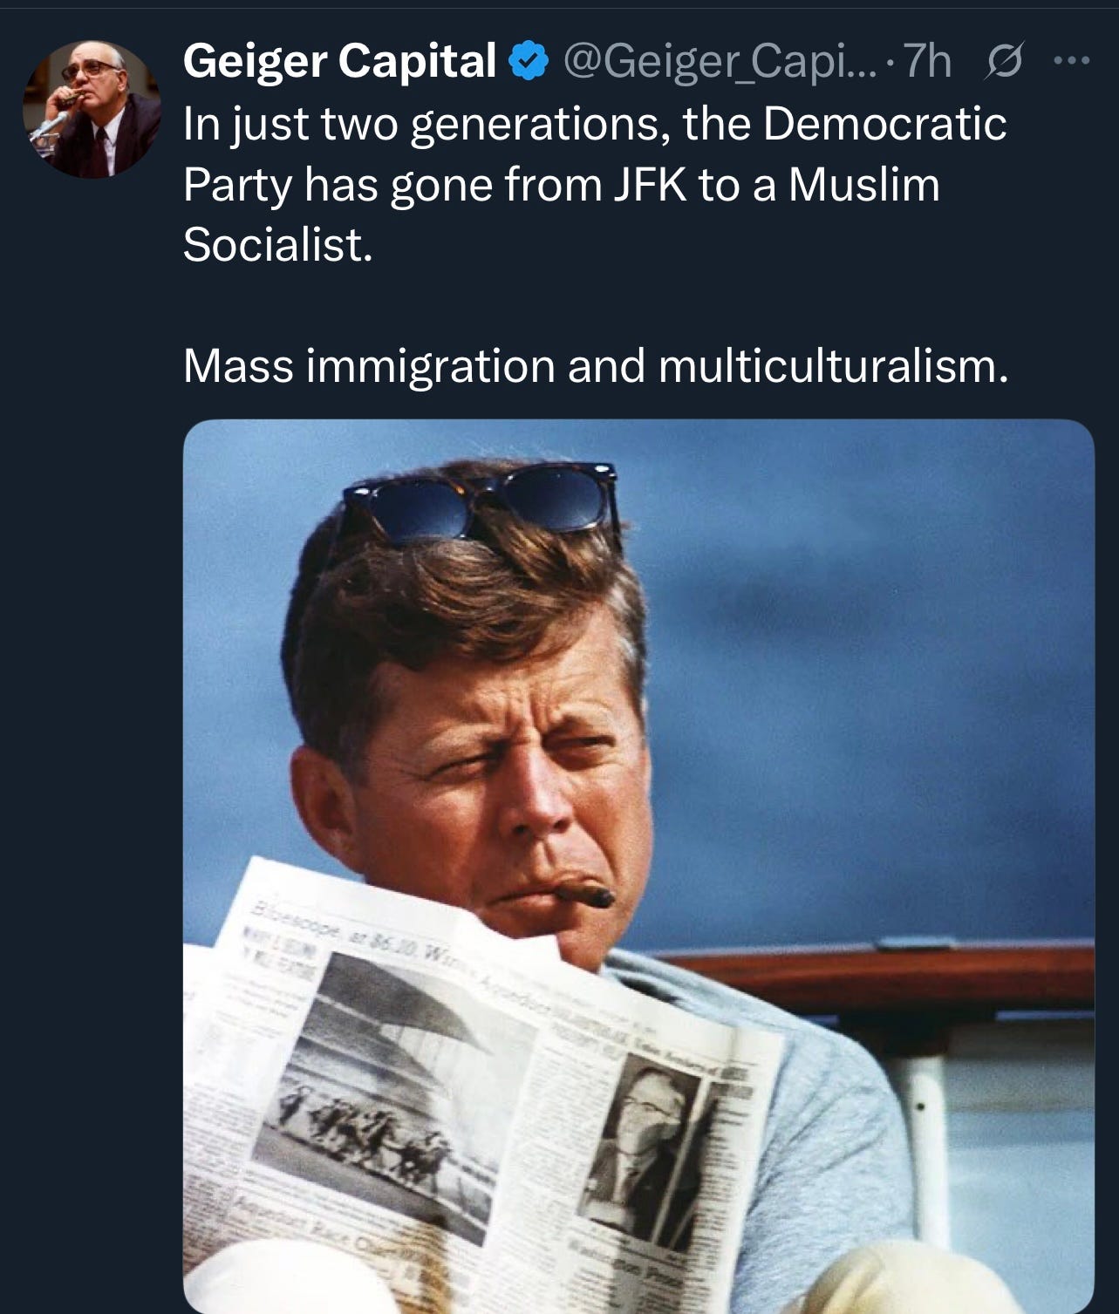Screen dimensions: 1119x1314
Task: Open the attached photo in full view
Action: (638, 867)
